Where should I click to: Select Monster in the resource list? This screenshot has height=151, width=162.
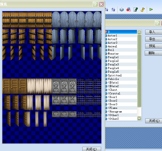point(121,54)
